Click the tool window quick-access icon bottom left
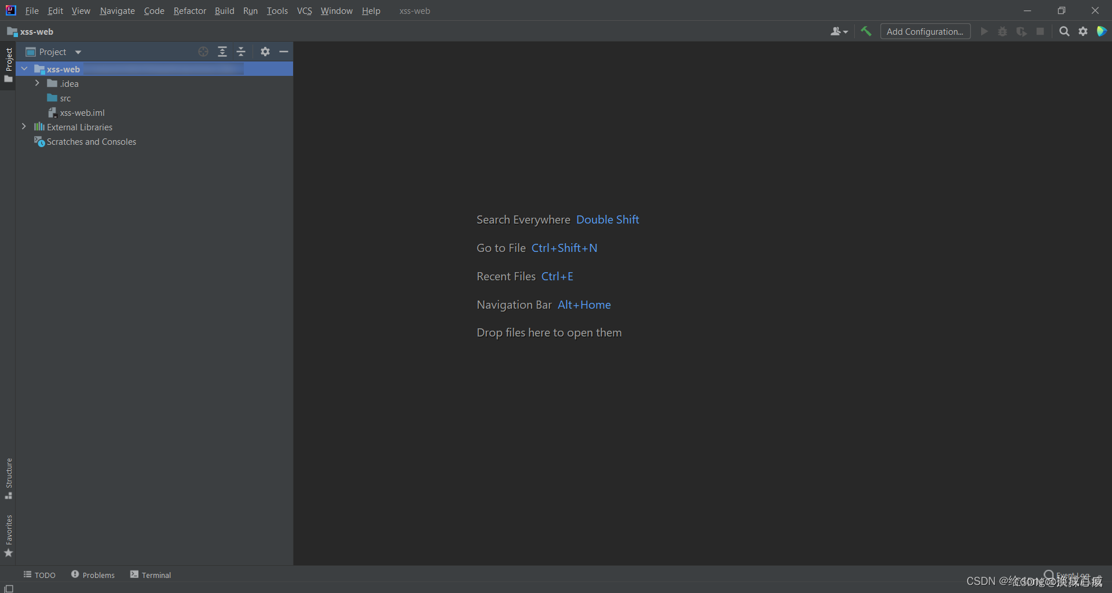Screen dimensions: 1112x593 click(x=9, y=588)
